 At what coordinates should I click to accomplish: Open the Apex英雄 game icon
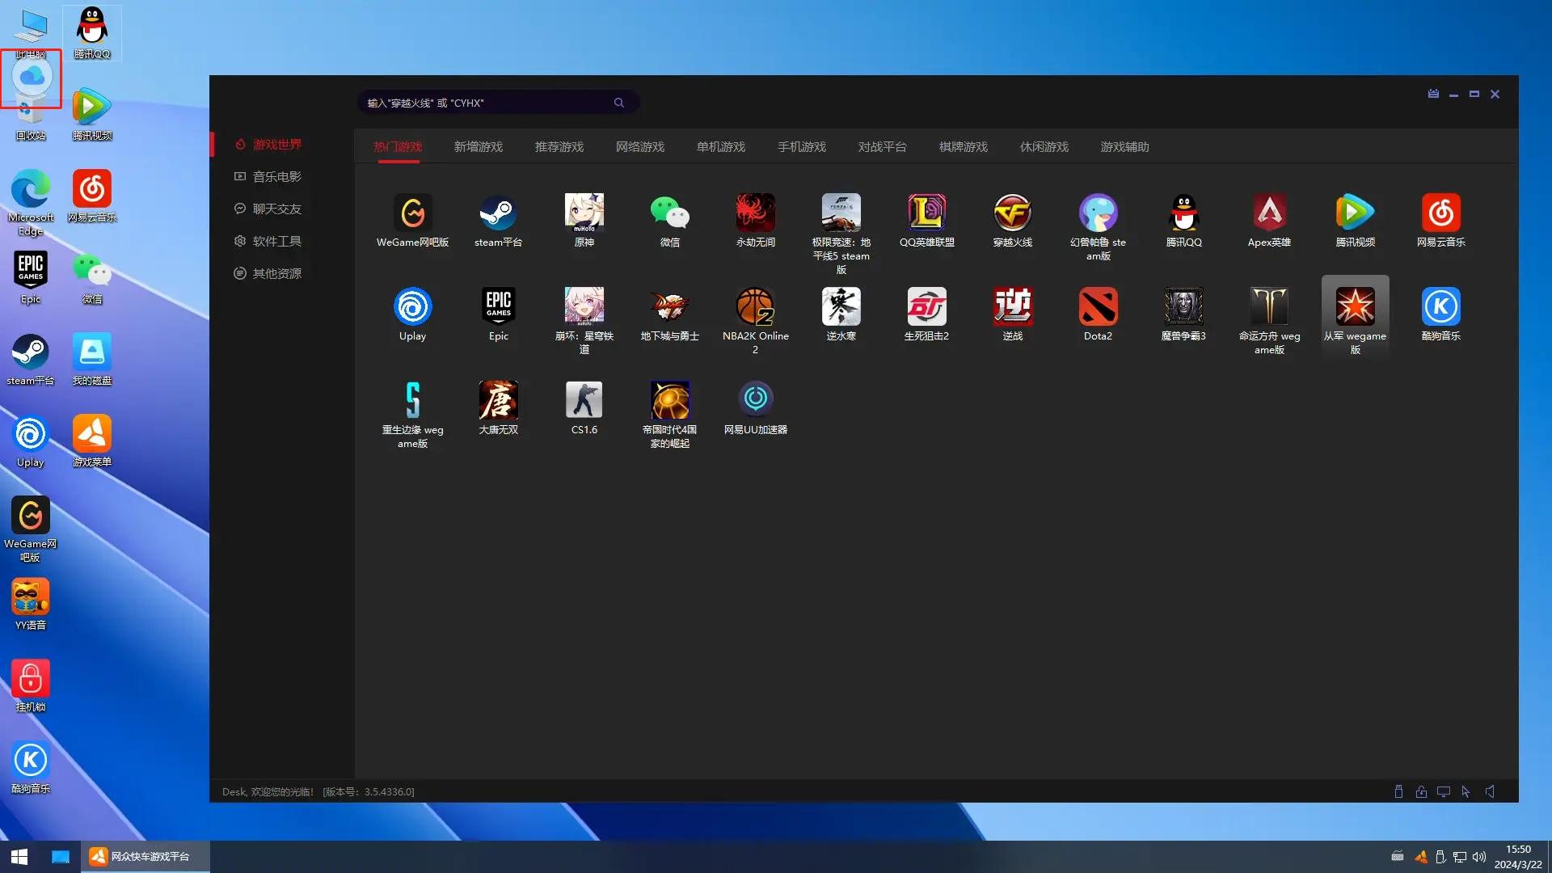(x=1269, y=213)
